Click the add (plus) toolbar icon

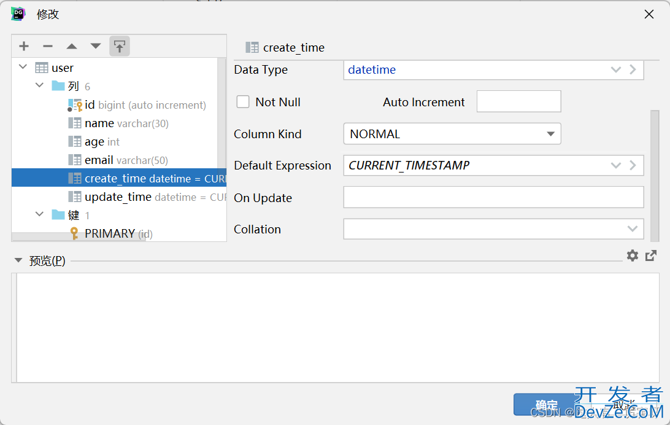[24, 46]
